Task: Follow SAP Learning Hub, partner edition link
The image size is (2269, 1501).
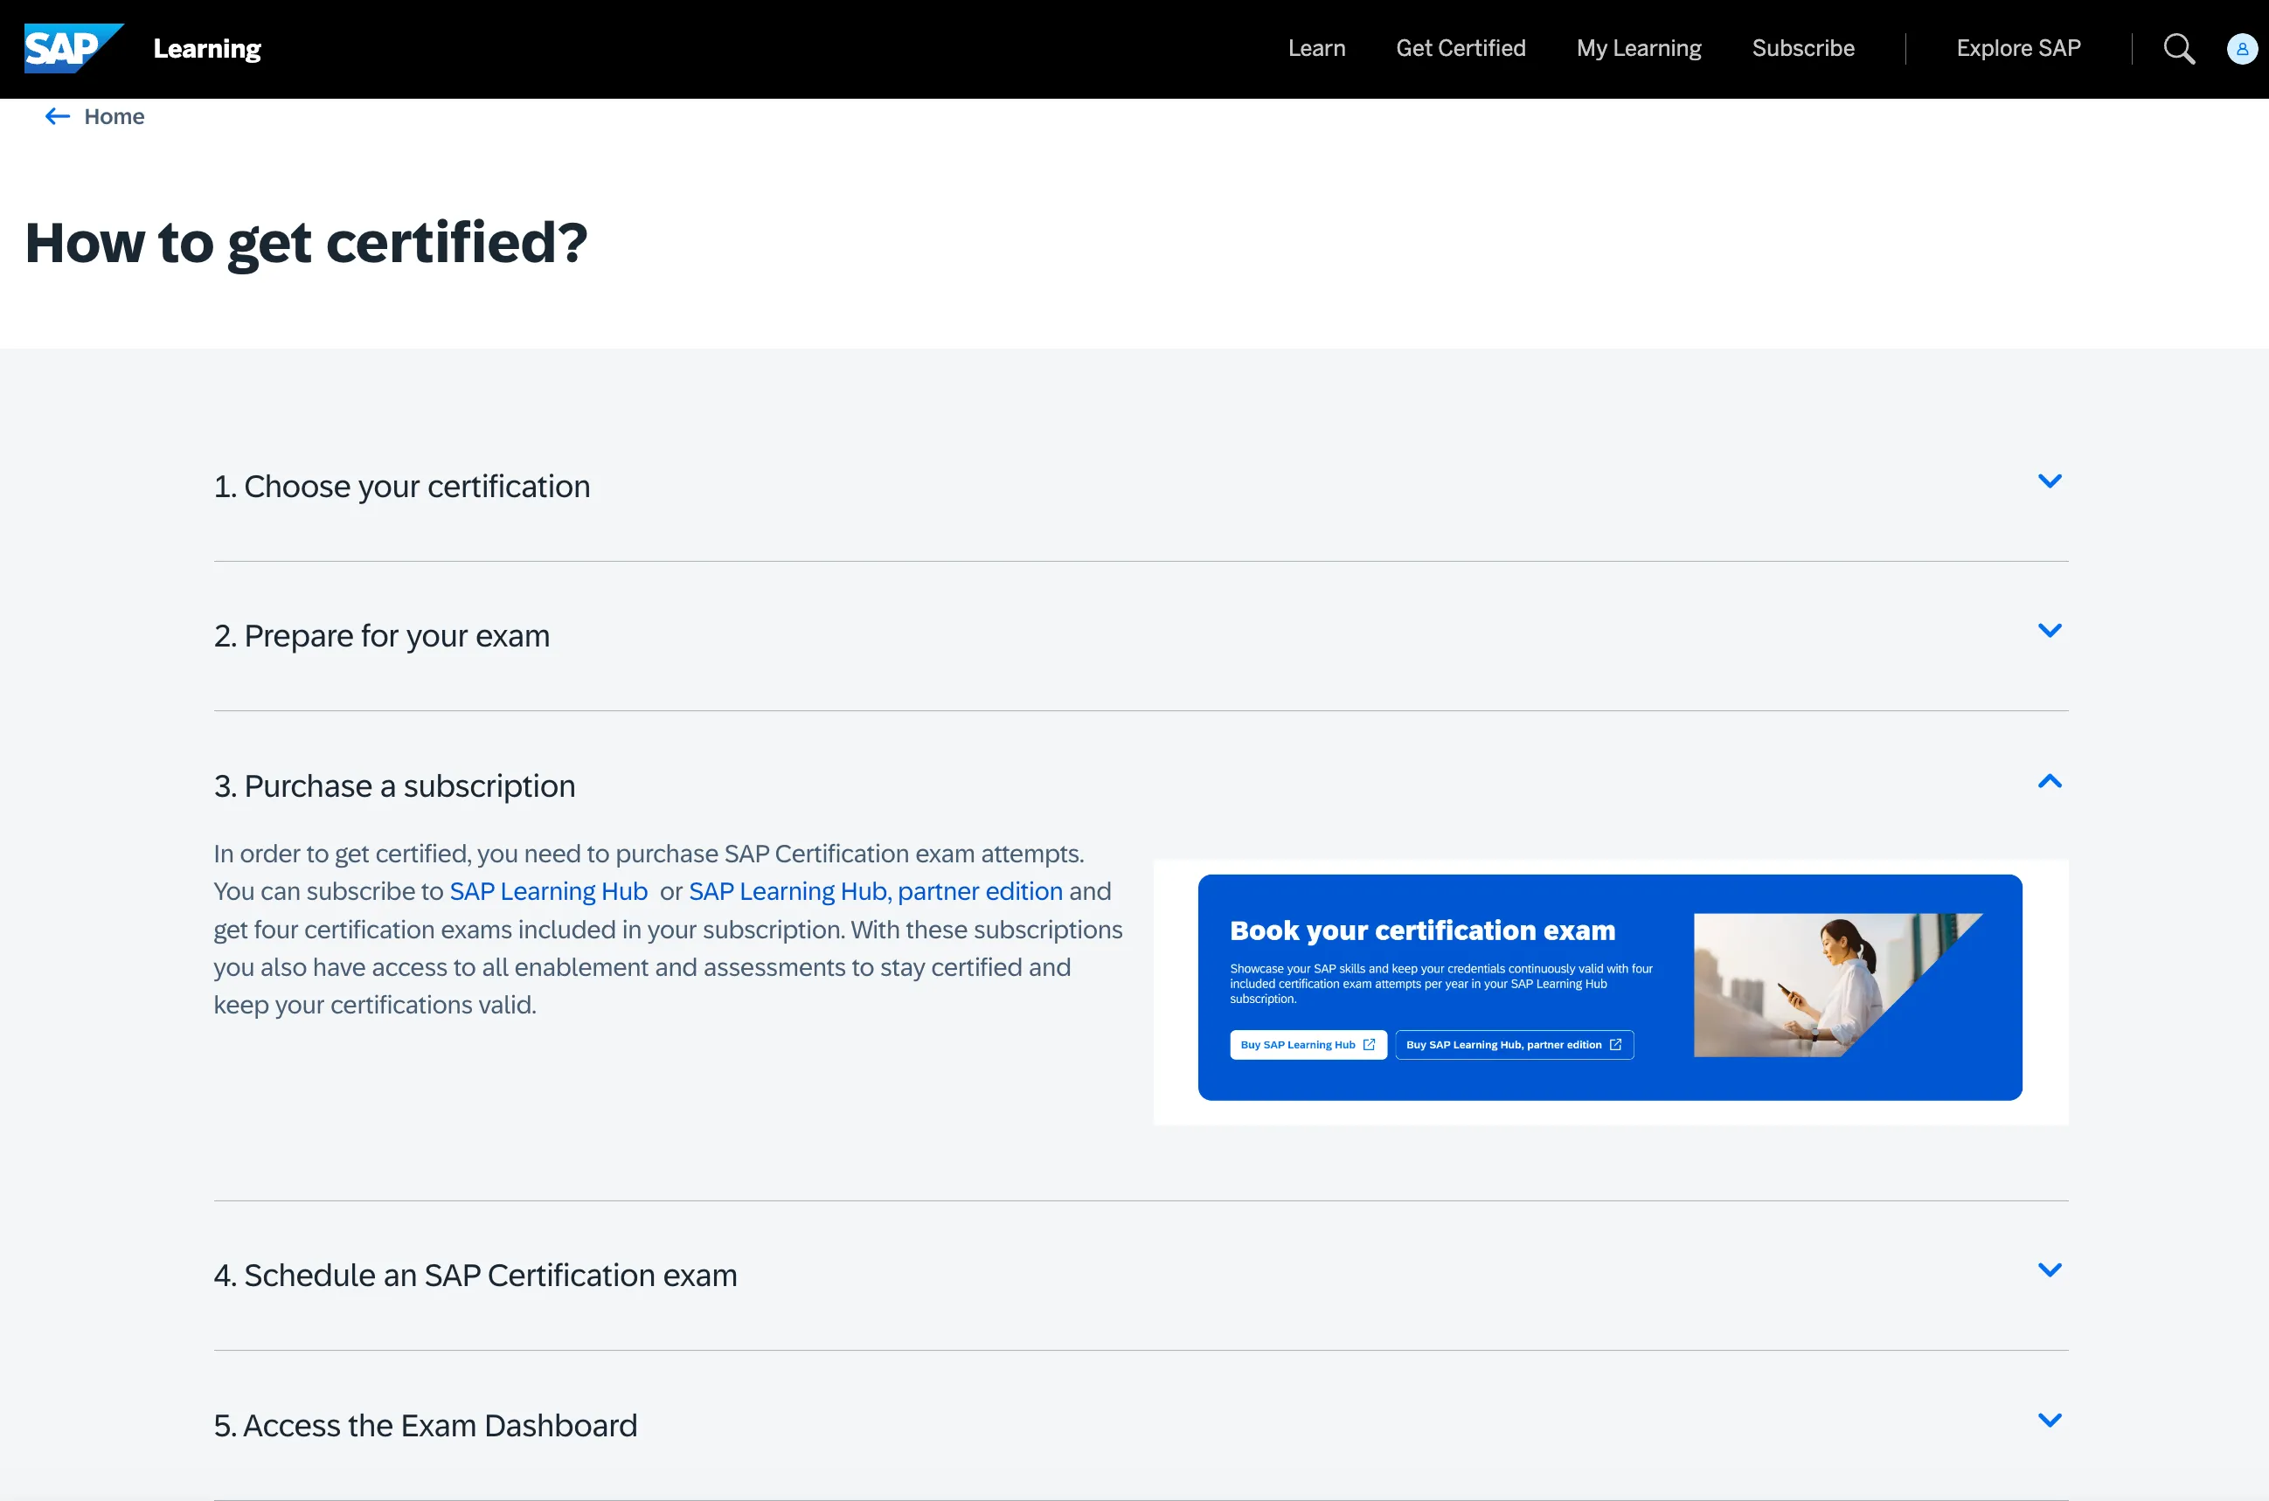Action: click(875, 891)
